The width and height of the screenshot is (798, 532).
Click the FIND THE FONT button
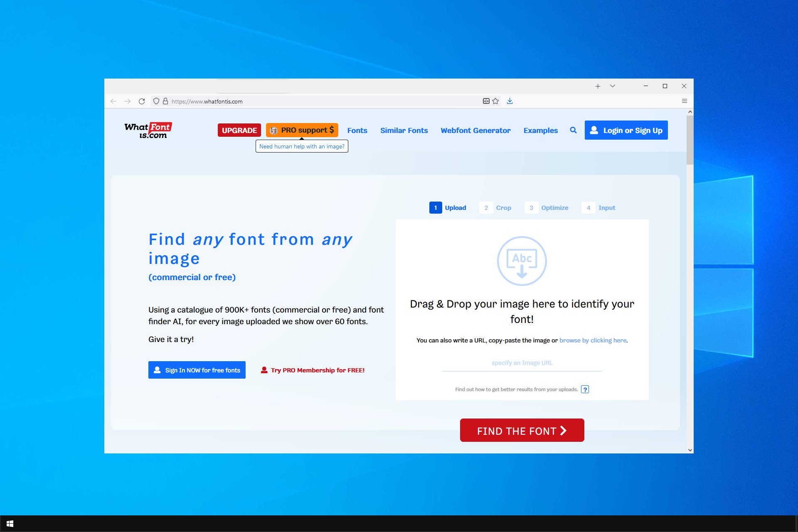tap(522, 430)
